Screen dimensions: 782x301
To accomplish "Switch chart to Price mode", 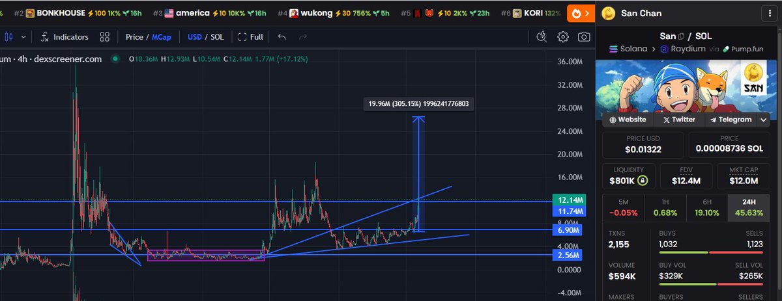I will 134,37.
